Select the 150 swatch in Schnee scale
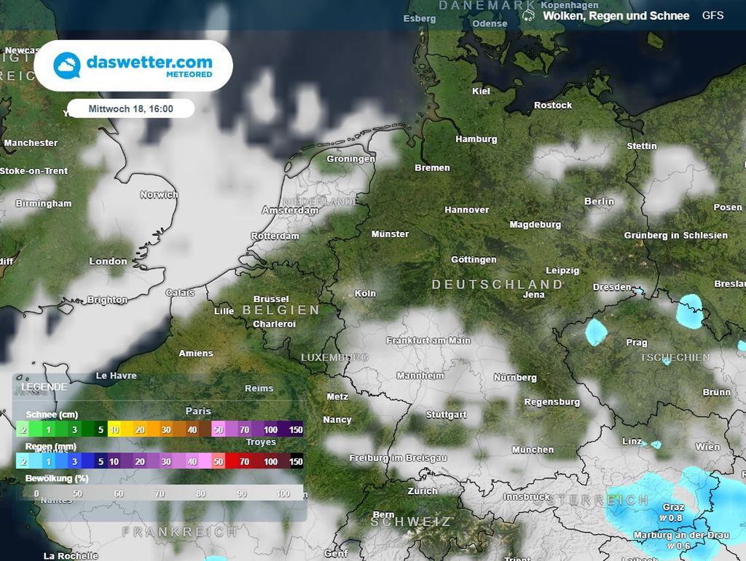The image size is (746, 561). [x=294, y=430]
